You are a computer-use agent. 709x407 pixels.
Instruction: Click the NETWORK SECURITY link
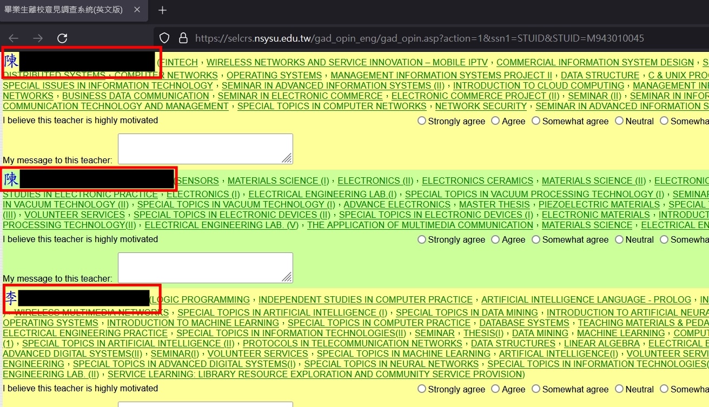[481, 106]
